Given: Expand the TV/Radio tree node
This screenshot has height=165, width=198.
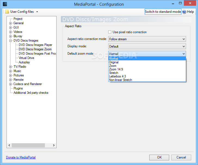Looking at the screenshot, I should [x=11, y=67].
